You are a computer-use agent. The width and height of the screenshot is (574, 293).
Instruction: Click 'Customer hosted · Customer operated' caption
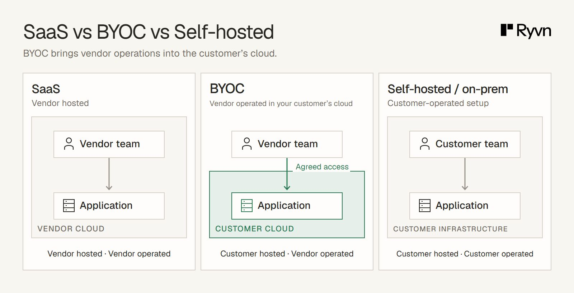[x=465, y=254]
